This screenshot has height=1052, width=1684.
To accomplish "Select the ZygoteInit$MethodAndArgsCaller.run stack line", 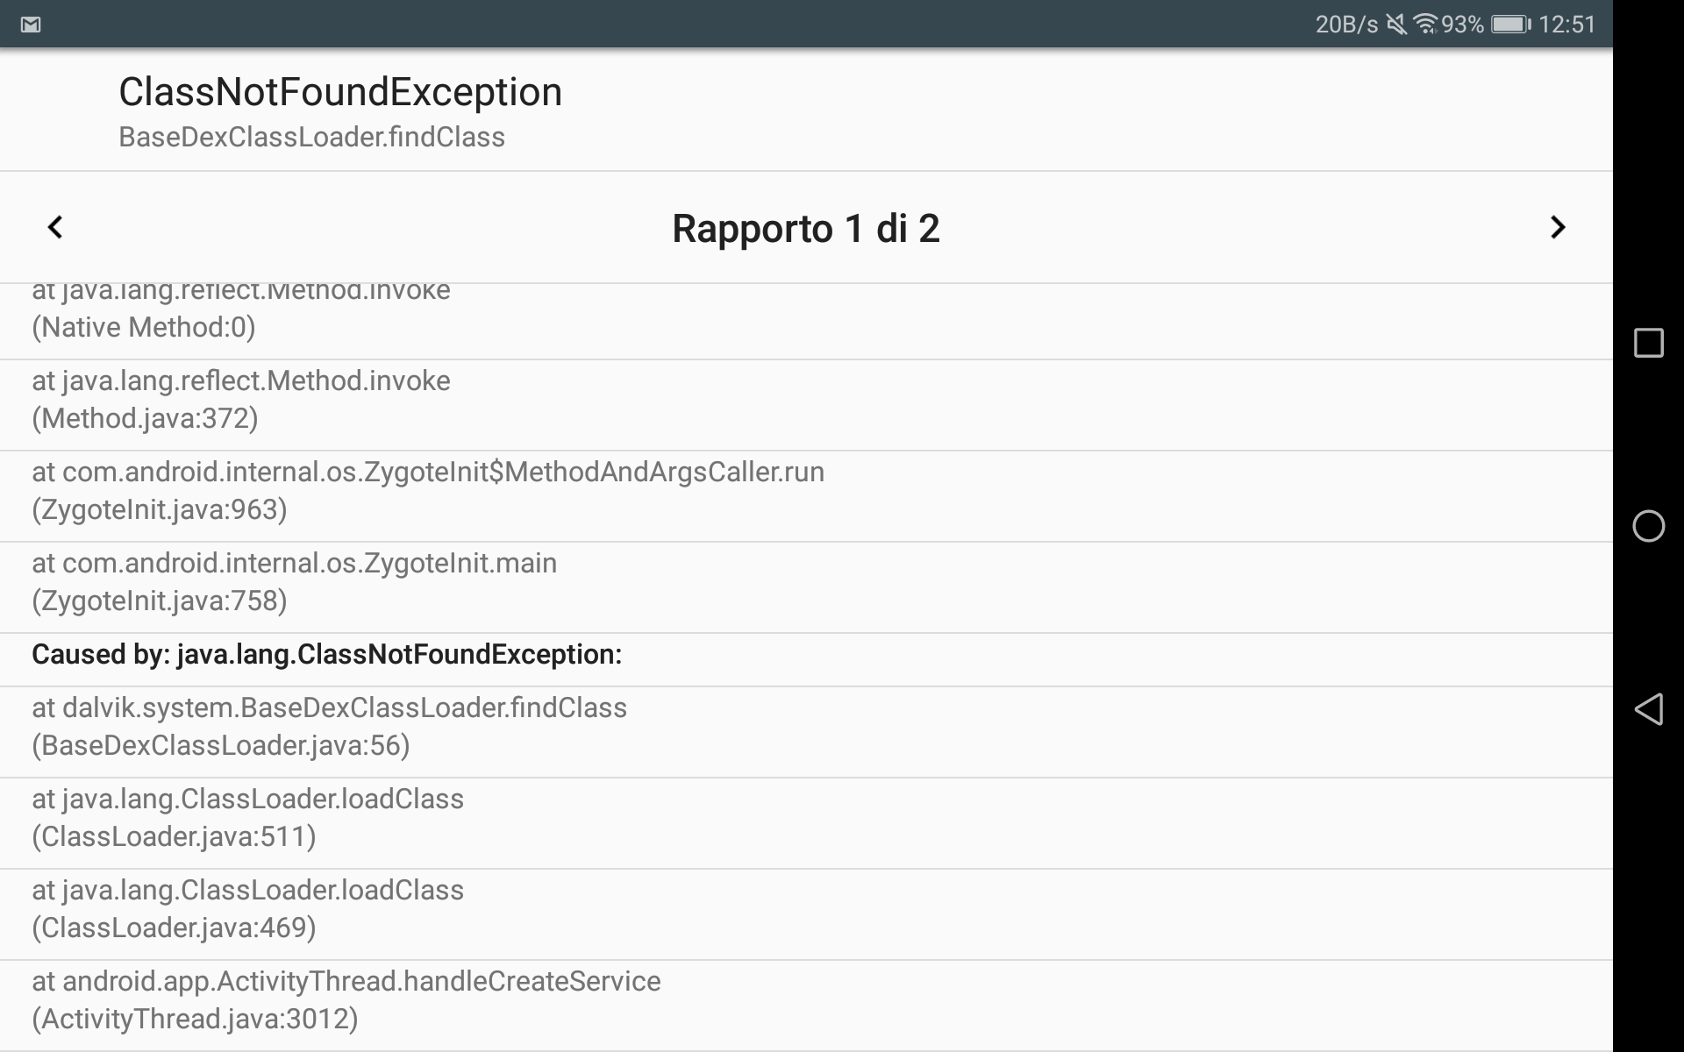I will coord(428,491).
